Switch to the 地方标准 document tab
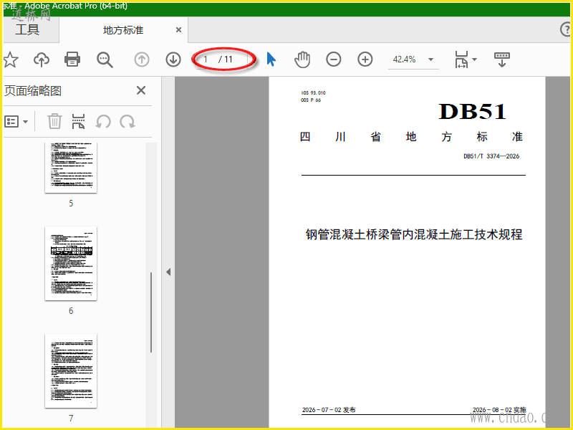573x430 pixels. pyautogui.click(x=122, y=30)
